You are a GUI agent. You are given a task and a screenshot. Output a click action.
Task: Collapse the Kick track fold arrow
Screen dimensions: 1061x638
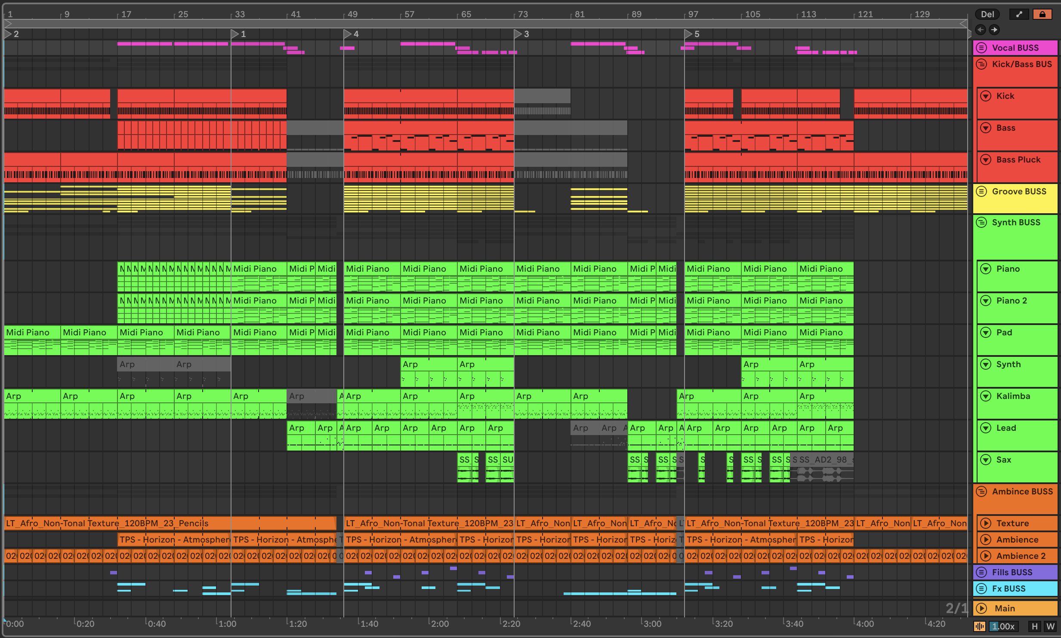coord(985,96)
